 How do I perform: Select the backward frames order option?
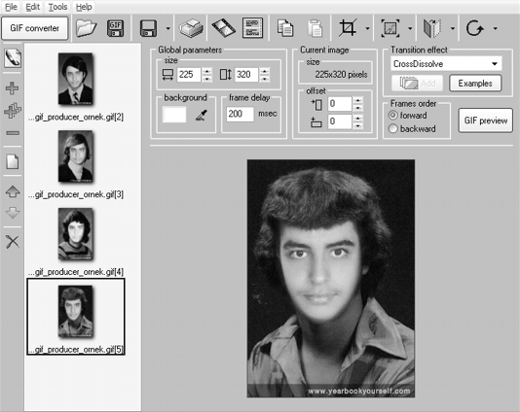coord(412,128)
